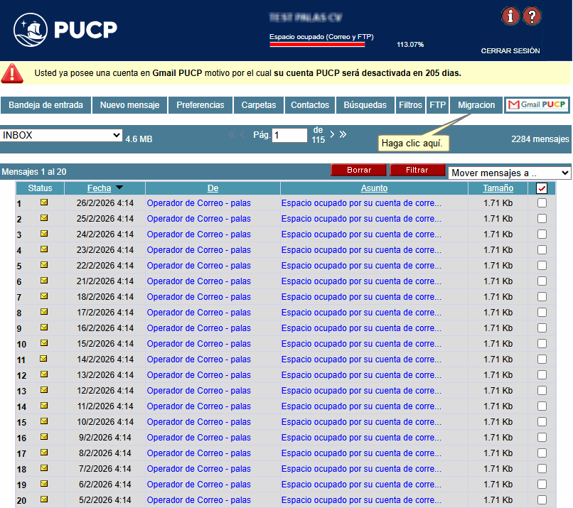
Task: Click the PUCP logo
Action: pos(65,29)
